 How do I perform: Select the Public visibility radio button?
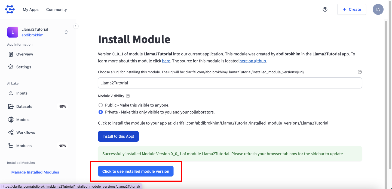(x=101, y=105)
